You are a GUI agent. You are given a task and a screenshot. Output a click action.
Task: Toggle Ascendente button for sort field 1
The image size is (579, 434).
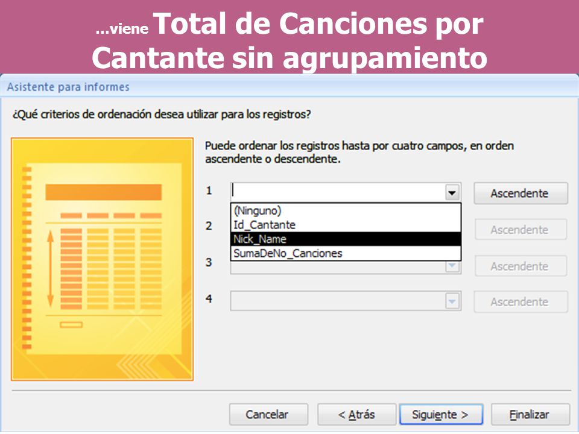520,193
